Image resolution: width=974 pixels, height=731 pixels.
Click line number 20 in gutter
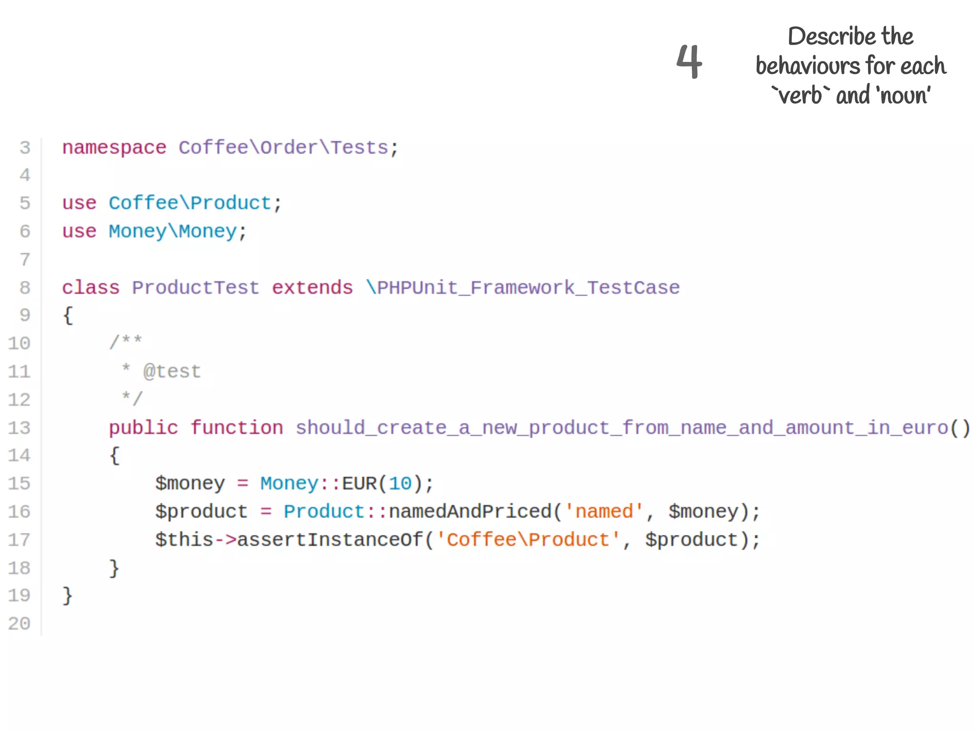tap(19, 623)
